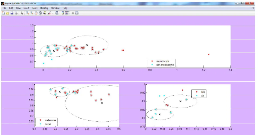Select the Rotate 3D tool
Viewport: 258px width, 135px height.
coord(40,13)
